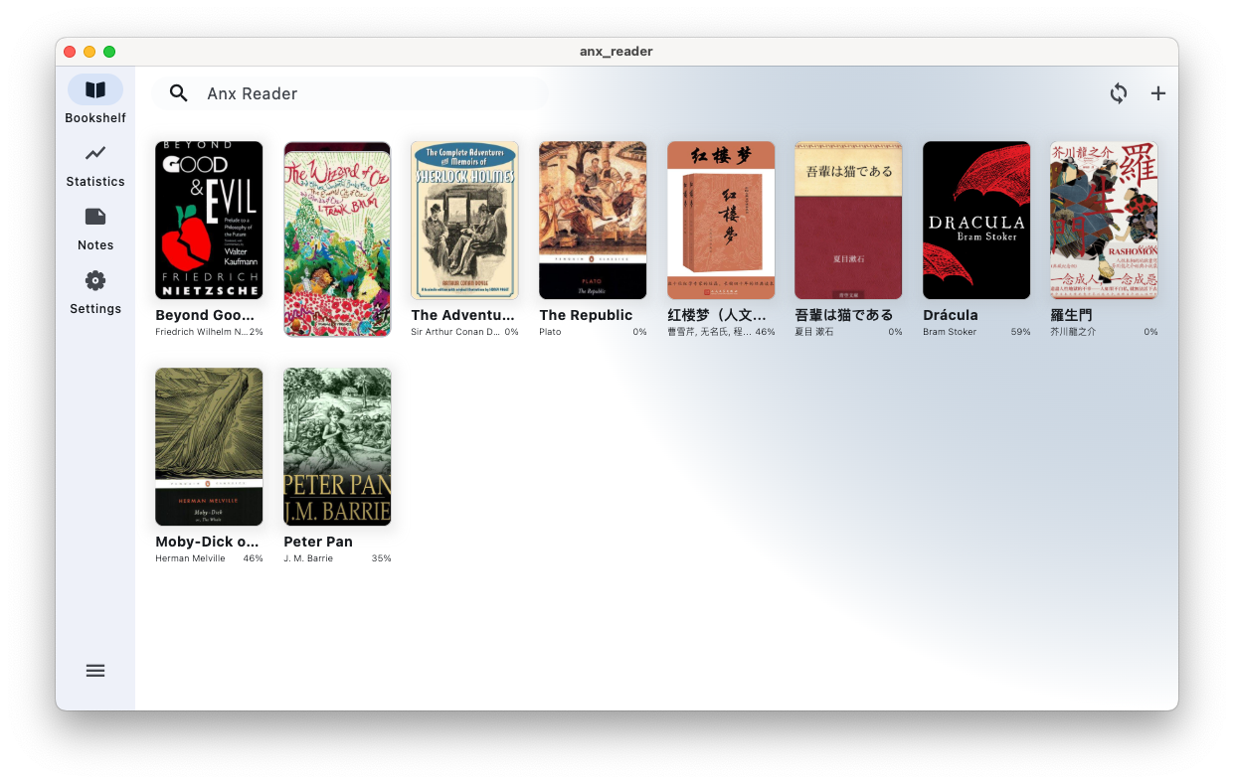Click the search magnifier icon
This screenshot has height=784, width=1234.
(x=178, y=92)
